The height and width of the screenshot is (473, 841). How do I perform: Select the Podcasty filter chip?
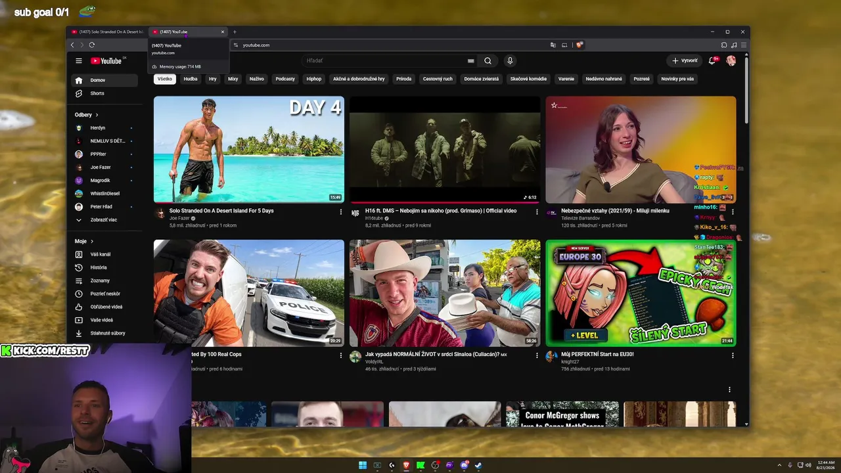[285, 79]
